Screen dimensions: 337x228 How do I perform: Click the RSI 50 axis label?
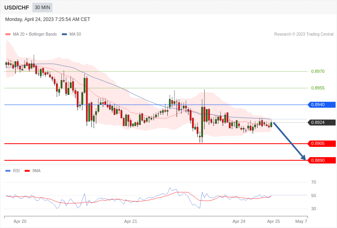[x=314, y=196]
